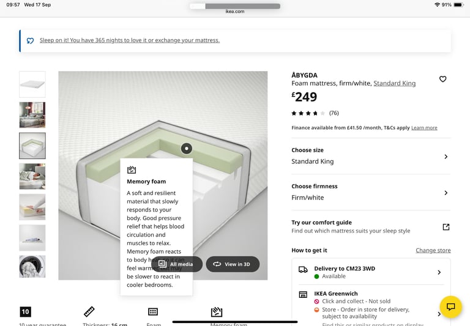Click the 10 year guarantee icon
470x326 pixels.
[25, 311]
